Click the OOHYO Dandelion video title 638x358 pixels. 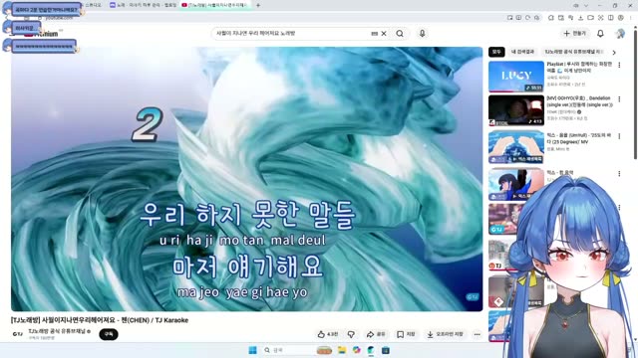[x=579, y=101]
